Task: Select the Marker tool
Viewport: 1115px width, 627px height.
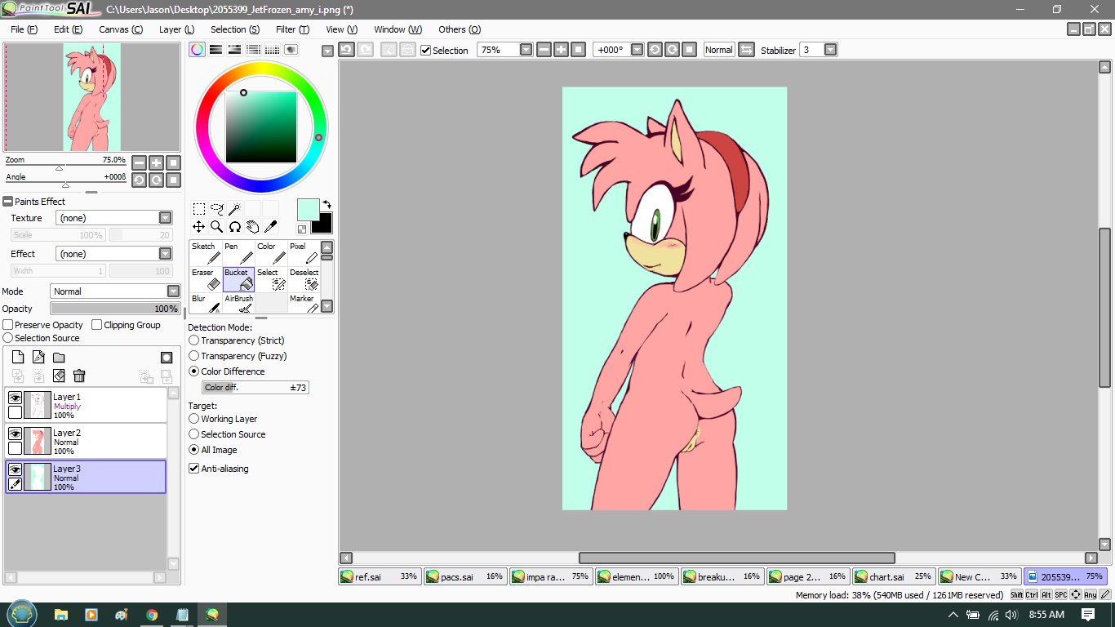Action: (x=304, y=305)
